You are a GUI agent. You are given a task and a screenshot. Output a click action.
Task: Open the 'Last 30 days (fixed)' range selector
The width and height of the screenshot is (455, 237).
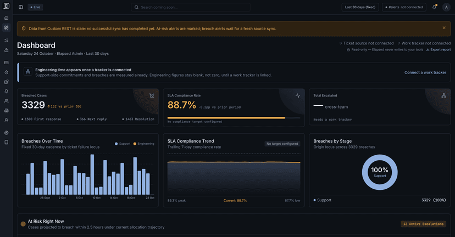360,7
